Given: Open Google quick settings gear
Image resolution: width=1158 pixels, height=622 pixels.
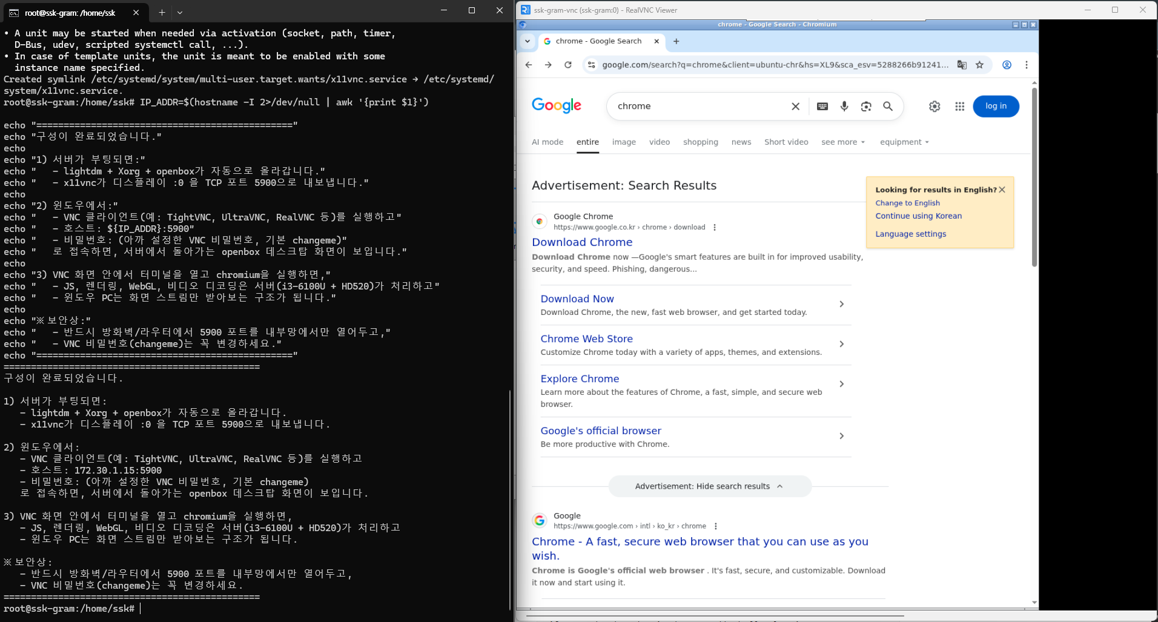Looking at the screenshot, I should point(935,107).
